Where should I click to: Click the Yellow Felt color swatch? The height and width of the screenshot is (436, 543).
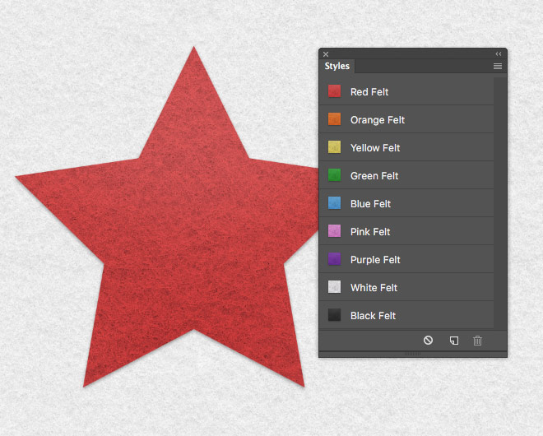click(x=334, y=146)
